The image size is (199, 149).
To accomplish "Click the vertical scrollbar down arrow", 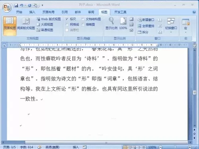I will pyautogui.click(x=195, y=126).
